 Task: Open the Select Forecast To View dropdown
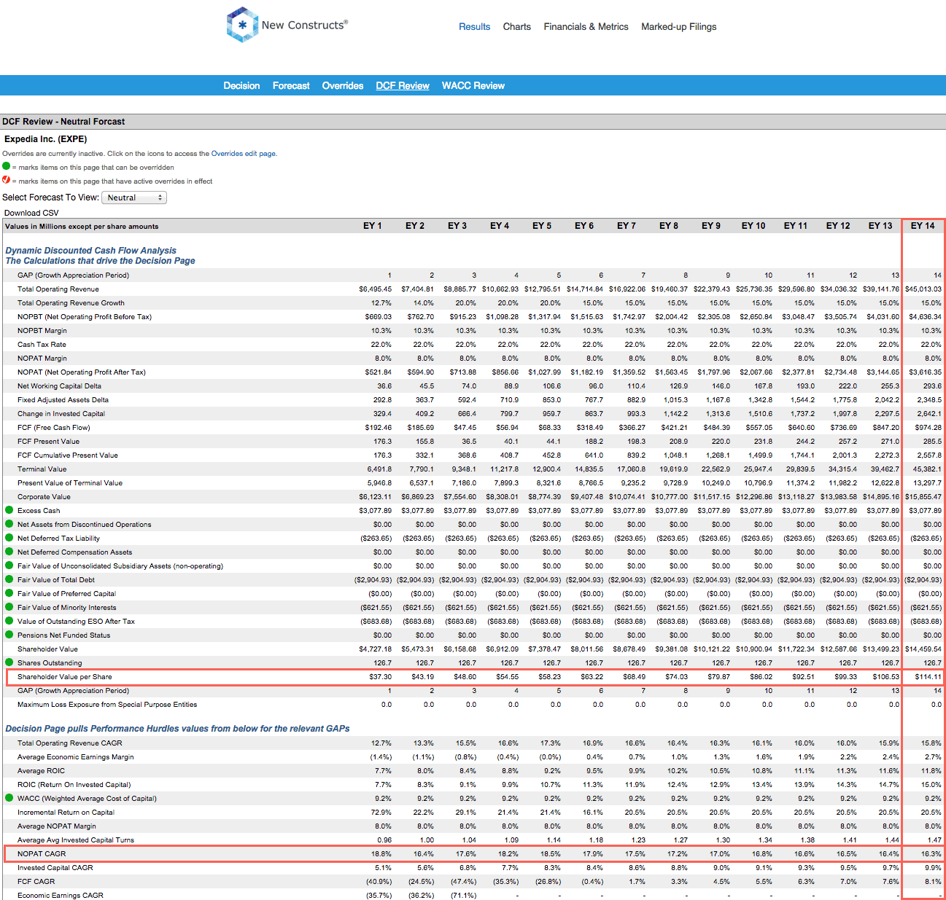(134, 197)
